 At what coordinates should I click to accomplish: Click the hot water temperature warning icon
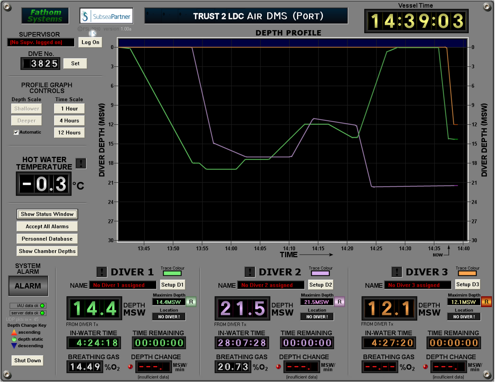[81, 163]
